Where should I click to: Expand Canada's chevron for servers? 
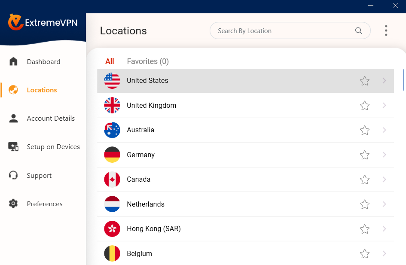click(384, 180)
